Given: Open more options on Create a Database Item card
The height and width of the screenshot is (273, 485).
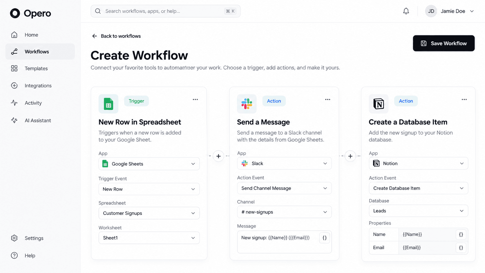Looking at the screenshot, I should click(x=464, y=100).
